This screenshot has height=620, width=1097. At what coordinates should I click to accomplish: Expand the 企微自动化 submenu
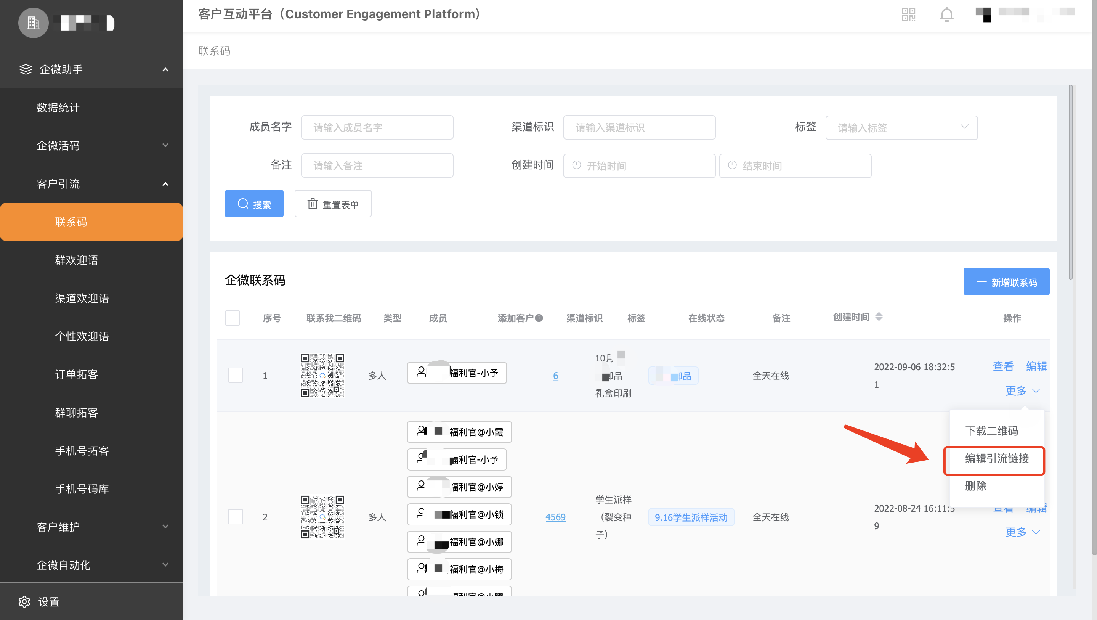pos(166,565)
